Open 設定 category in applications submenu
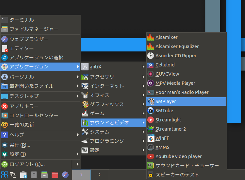The height and width of the screenshot is (180, 245). (113, 150)
